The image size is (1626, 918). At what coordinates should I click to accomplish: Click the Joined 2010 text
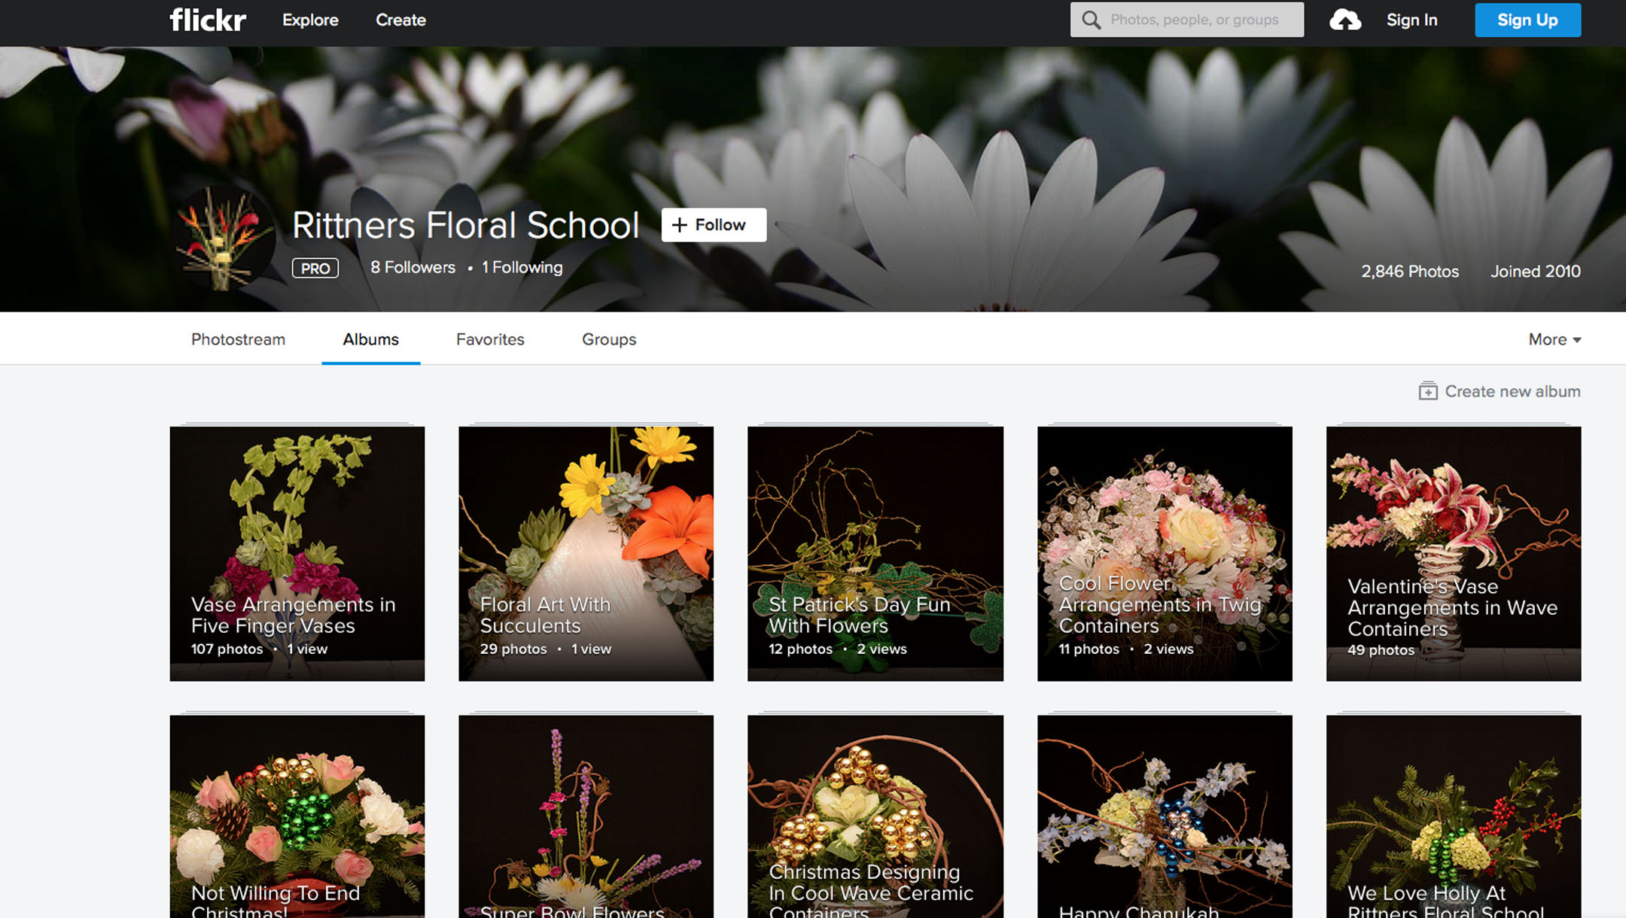tap(1535, 272)
